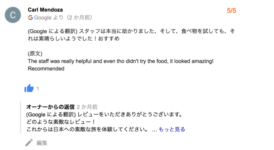Click the review's 2 か月前 timestamp

[x=80, y=18]
